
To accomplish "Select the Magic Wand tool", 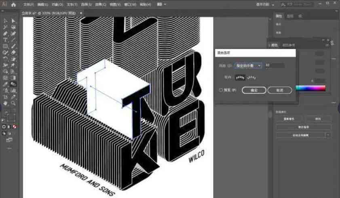I will [x=5, y=27].
